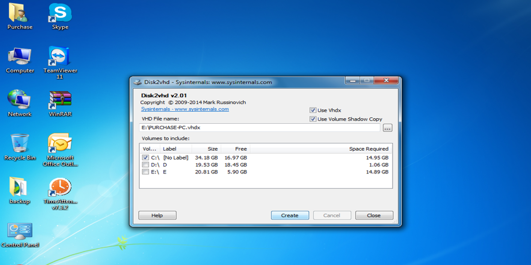Click the '14.89 GB' space required value
This screenshot has width=531, height=265.
pyautogui.click(x=377, y=172)
